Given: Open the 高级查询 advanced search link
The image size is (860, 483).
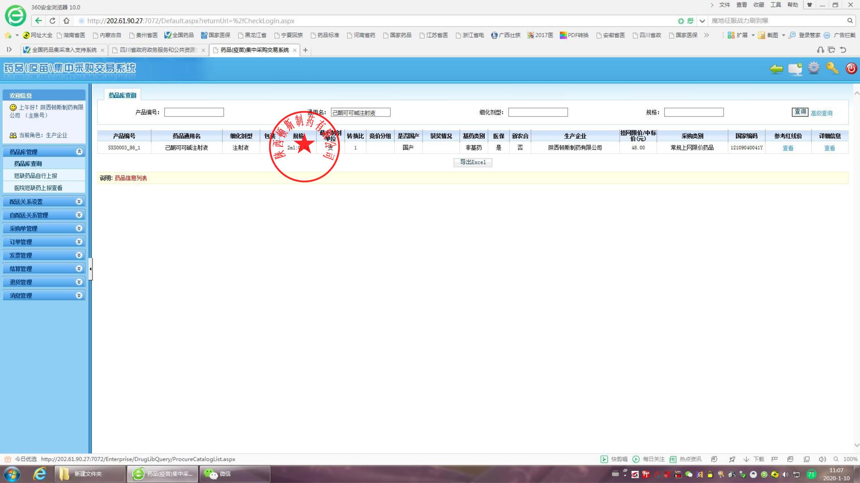Looking at the screenshot, I should 822,113.
